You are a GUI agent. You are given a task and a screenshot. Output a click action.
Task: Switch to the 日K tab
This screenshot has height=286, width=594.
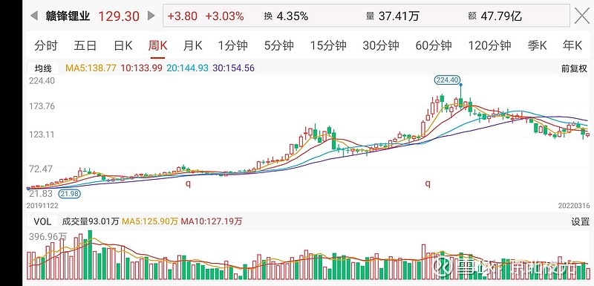[x=123, y=46]
